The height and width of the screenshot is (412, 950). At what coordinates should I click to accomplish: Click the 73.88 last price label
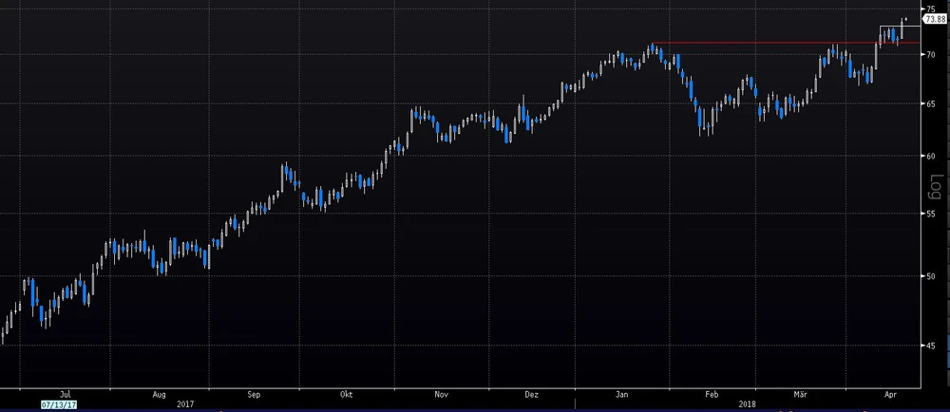point(935,19)
